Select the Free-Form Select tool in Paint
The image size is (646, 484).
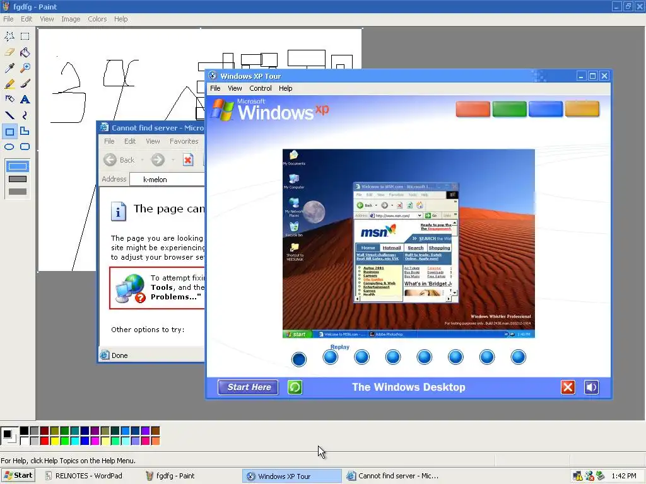pos(9,36)
